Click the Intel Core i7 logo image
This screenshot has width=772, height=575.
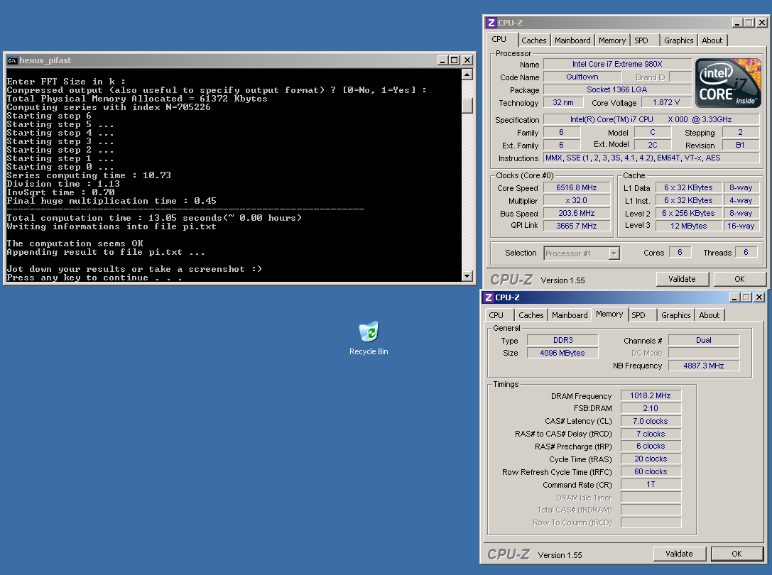coord(728,83)
